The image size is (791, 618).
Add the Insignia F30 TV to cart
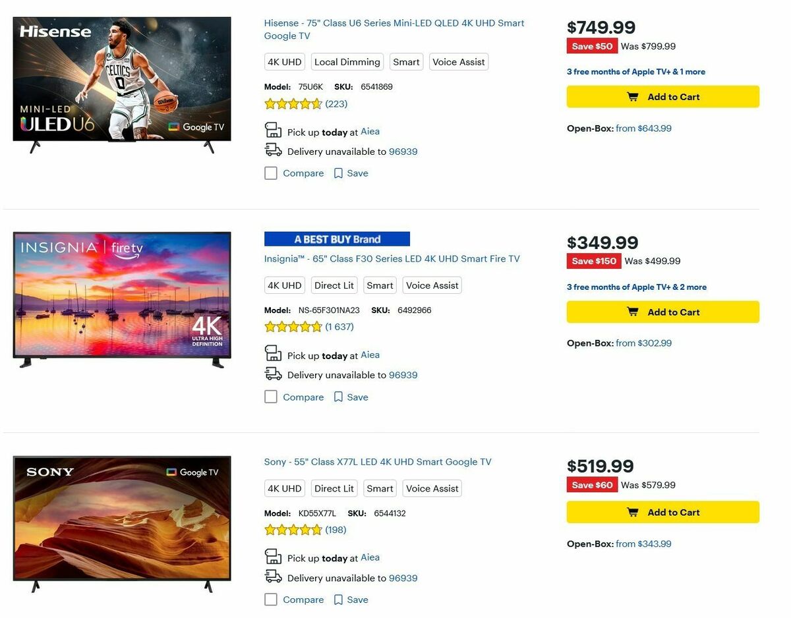[x=662, y=312]
